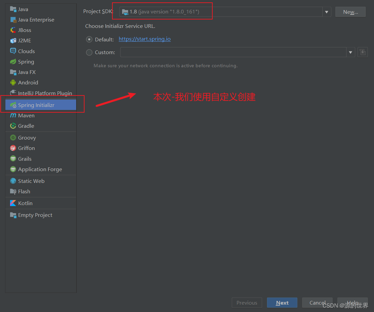Click the Clouds speech-bubble icon
The image size is (374, 312).
coord(13,51)
